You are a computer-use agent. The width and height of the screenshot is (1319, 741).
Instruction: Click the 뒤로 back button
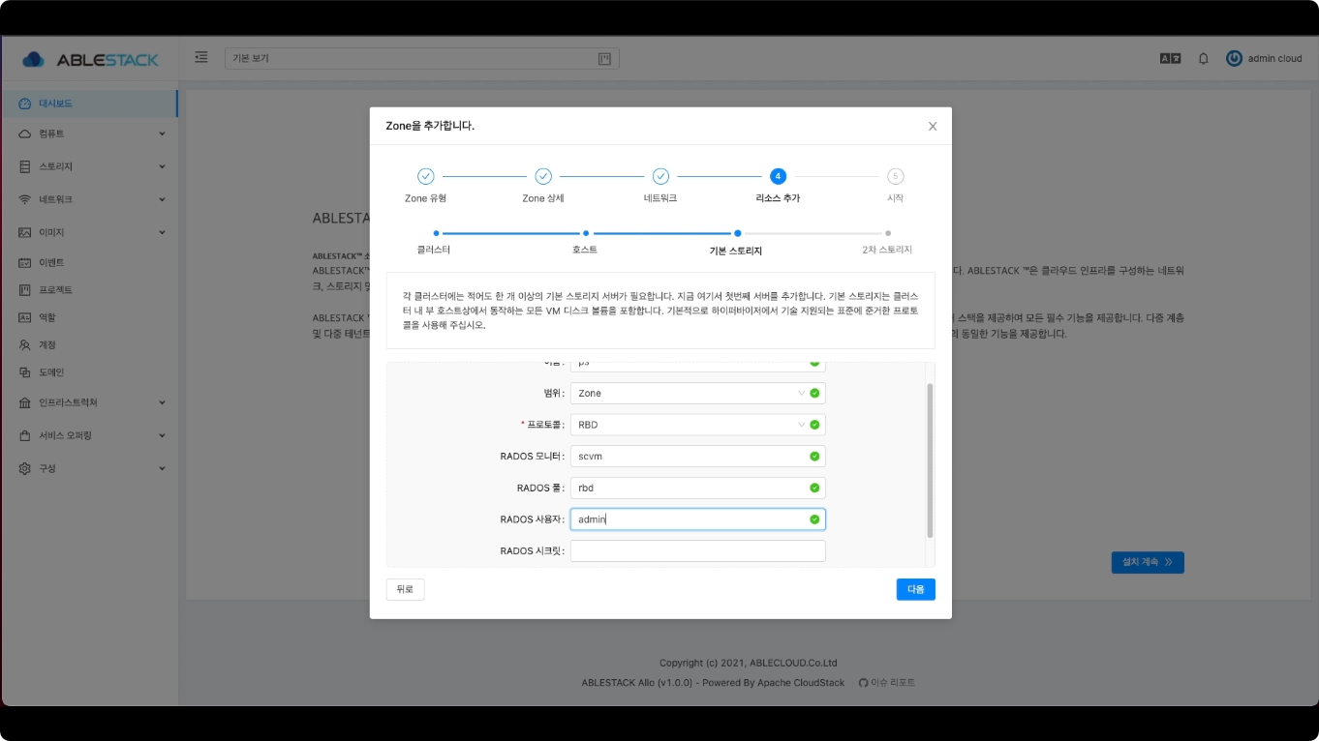[x=405, y=589]
